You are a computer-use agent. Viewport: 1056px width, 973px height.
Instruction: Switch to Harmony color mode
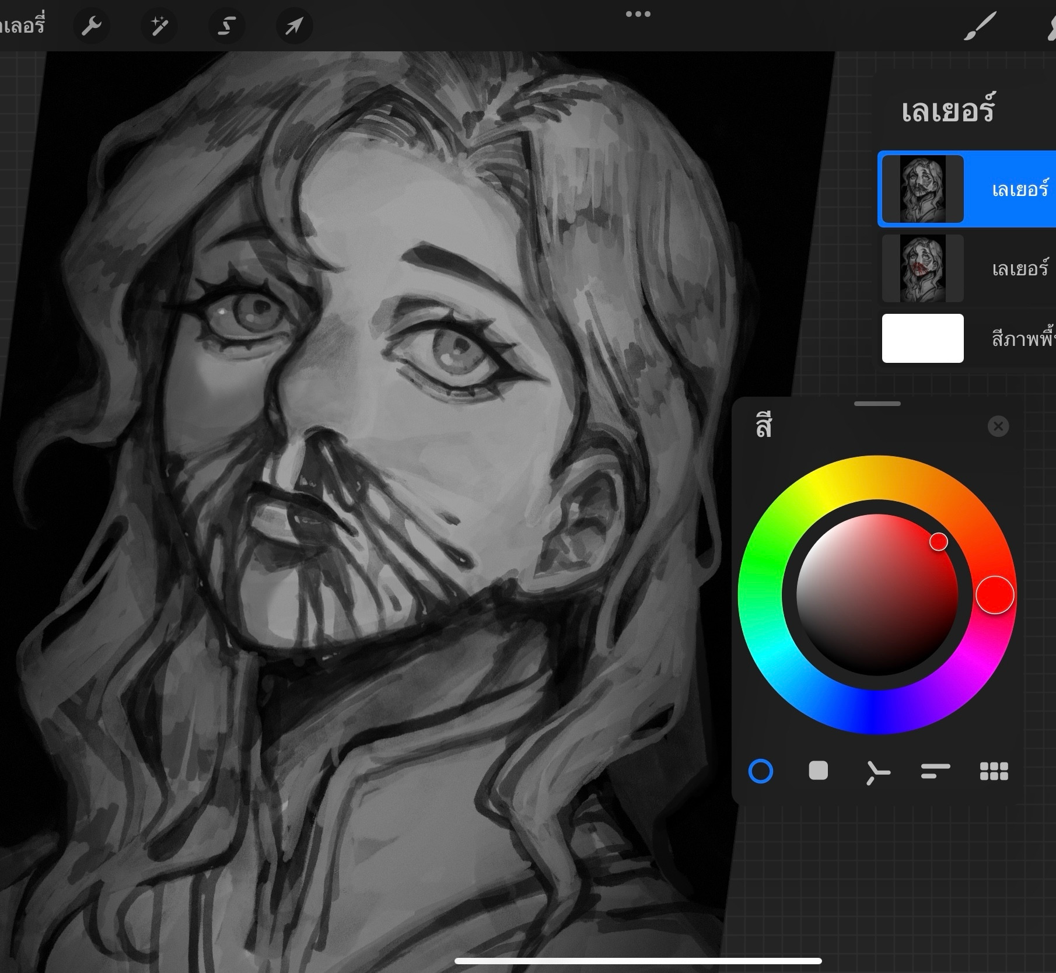point(877,773)
